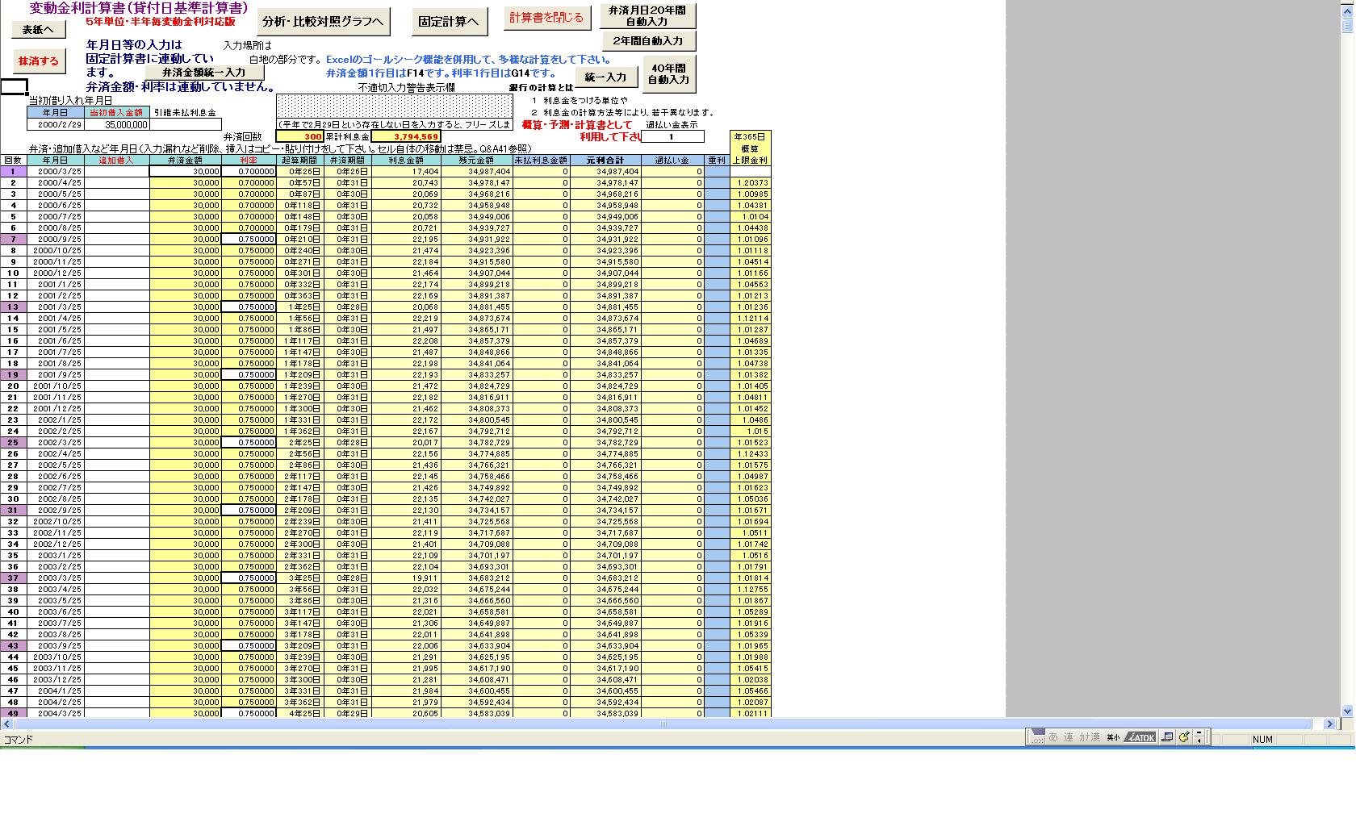1356x826 pixels.
Task: Open the ATOK menu icon on the IME bar
Action: click(x=1140, y=737)
